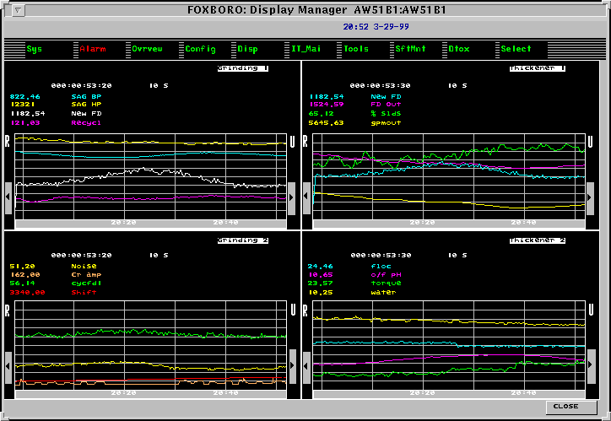Screen dimensions: 611x421
Task: Click the R button on Thickener 2 trend
Action: pyautogui.click(x=305, y=310)
